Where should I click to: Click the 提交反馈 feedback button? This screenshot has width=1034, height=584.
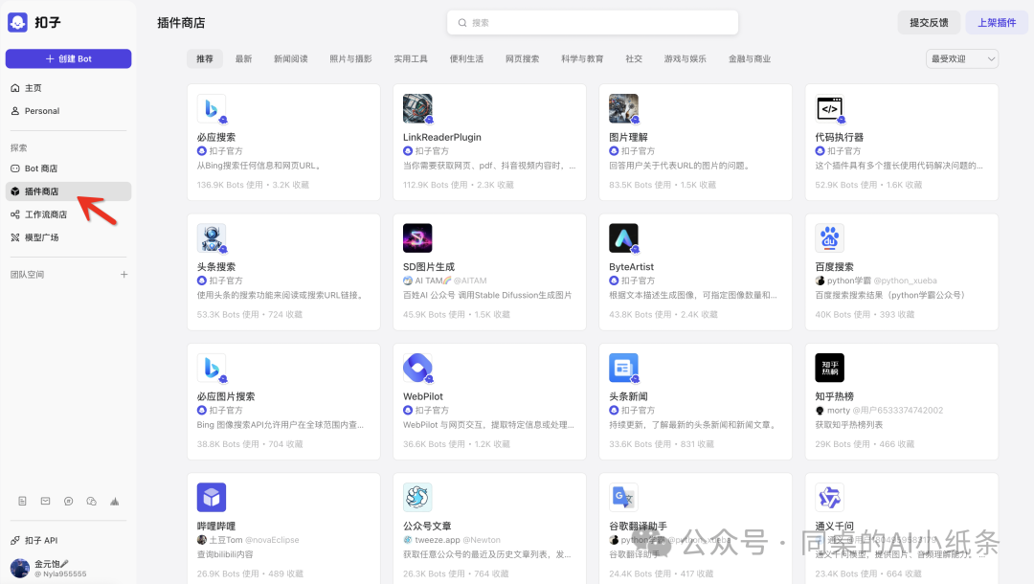(x=928, y=22)
